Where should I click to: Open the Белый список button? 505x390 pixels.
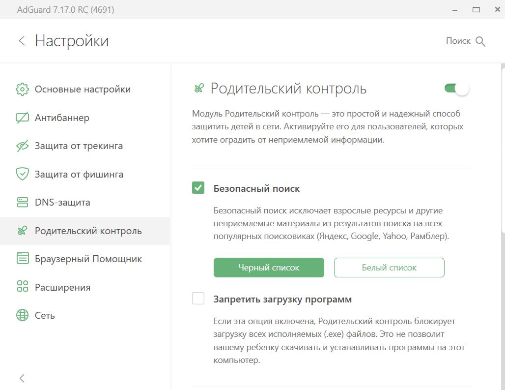click(x=389, y=268)
